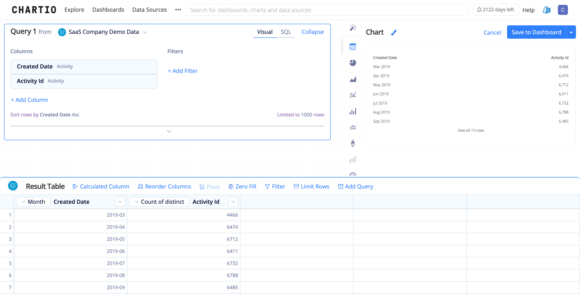Open Explore in the top navigation
The image size is (580, 294).
pos(75,10)
